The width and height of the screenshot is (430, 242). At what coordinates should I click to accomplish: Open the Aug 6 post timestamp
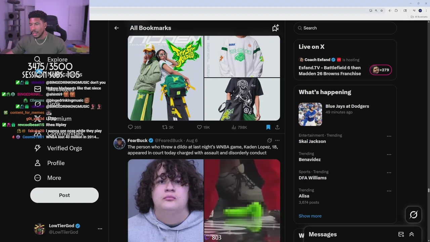tap(192, 140)
